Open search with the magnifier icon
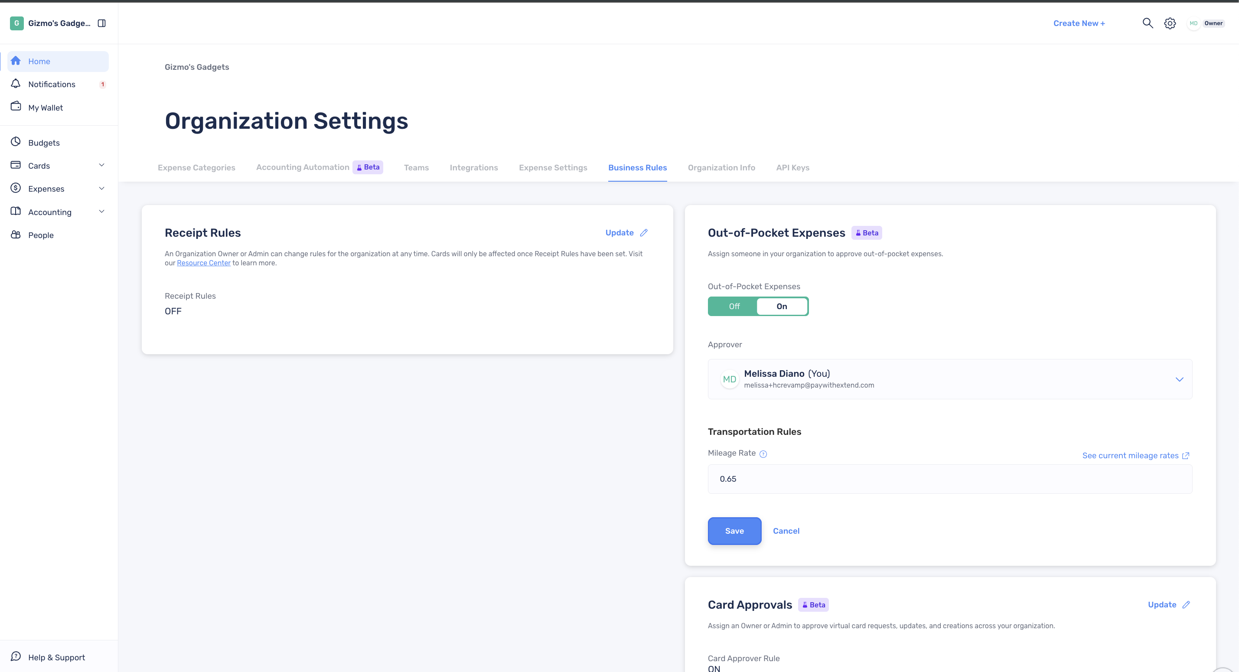The width and height of the screenshot is (1239, 672). tap(1148, 23)
